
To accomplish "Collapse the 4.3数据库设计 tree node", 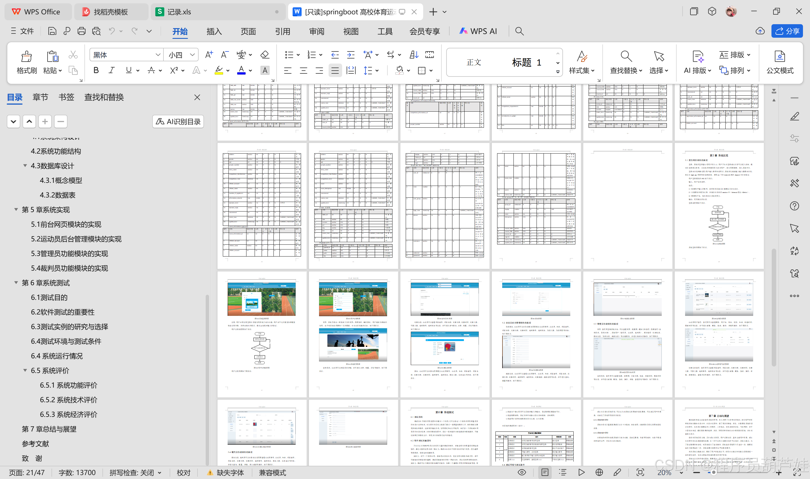I will click(x=25, y=166).
